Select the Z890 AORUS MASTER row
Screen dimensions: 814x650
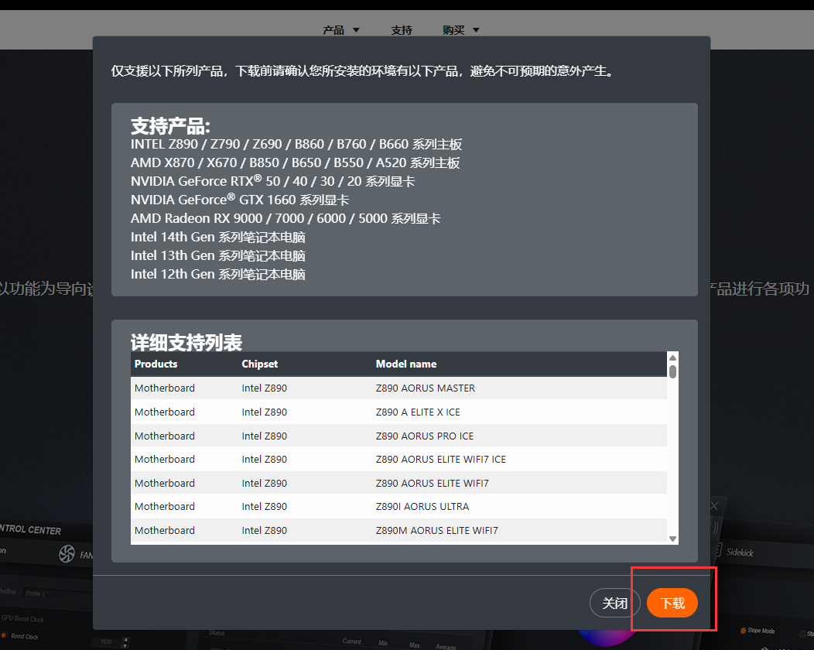pos(425,388)
